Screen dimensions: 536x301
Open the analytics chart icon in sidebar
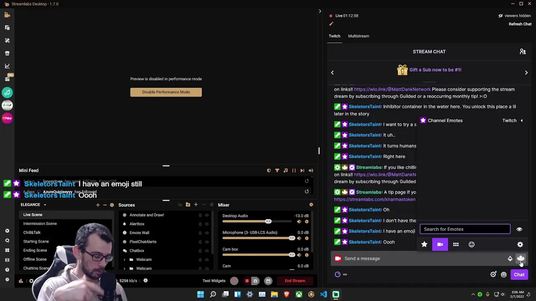point(7,66)
